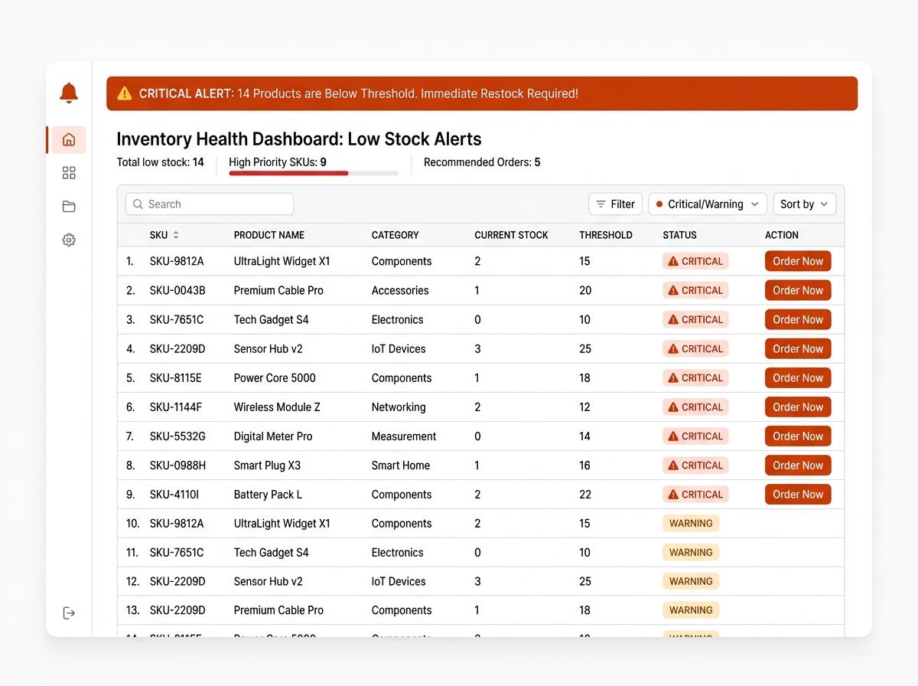Open the settings gear in sidebar
This screenshot has height=686, width=918.
pyautogui.click(x=69, y=240)
